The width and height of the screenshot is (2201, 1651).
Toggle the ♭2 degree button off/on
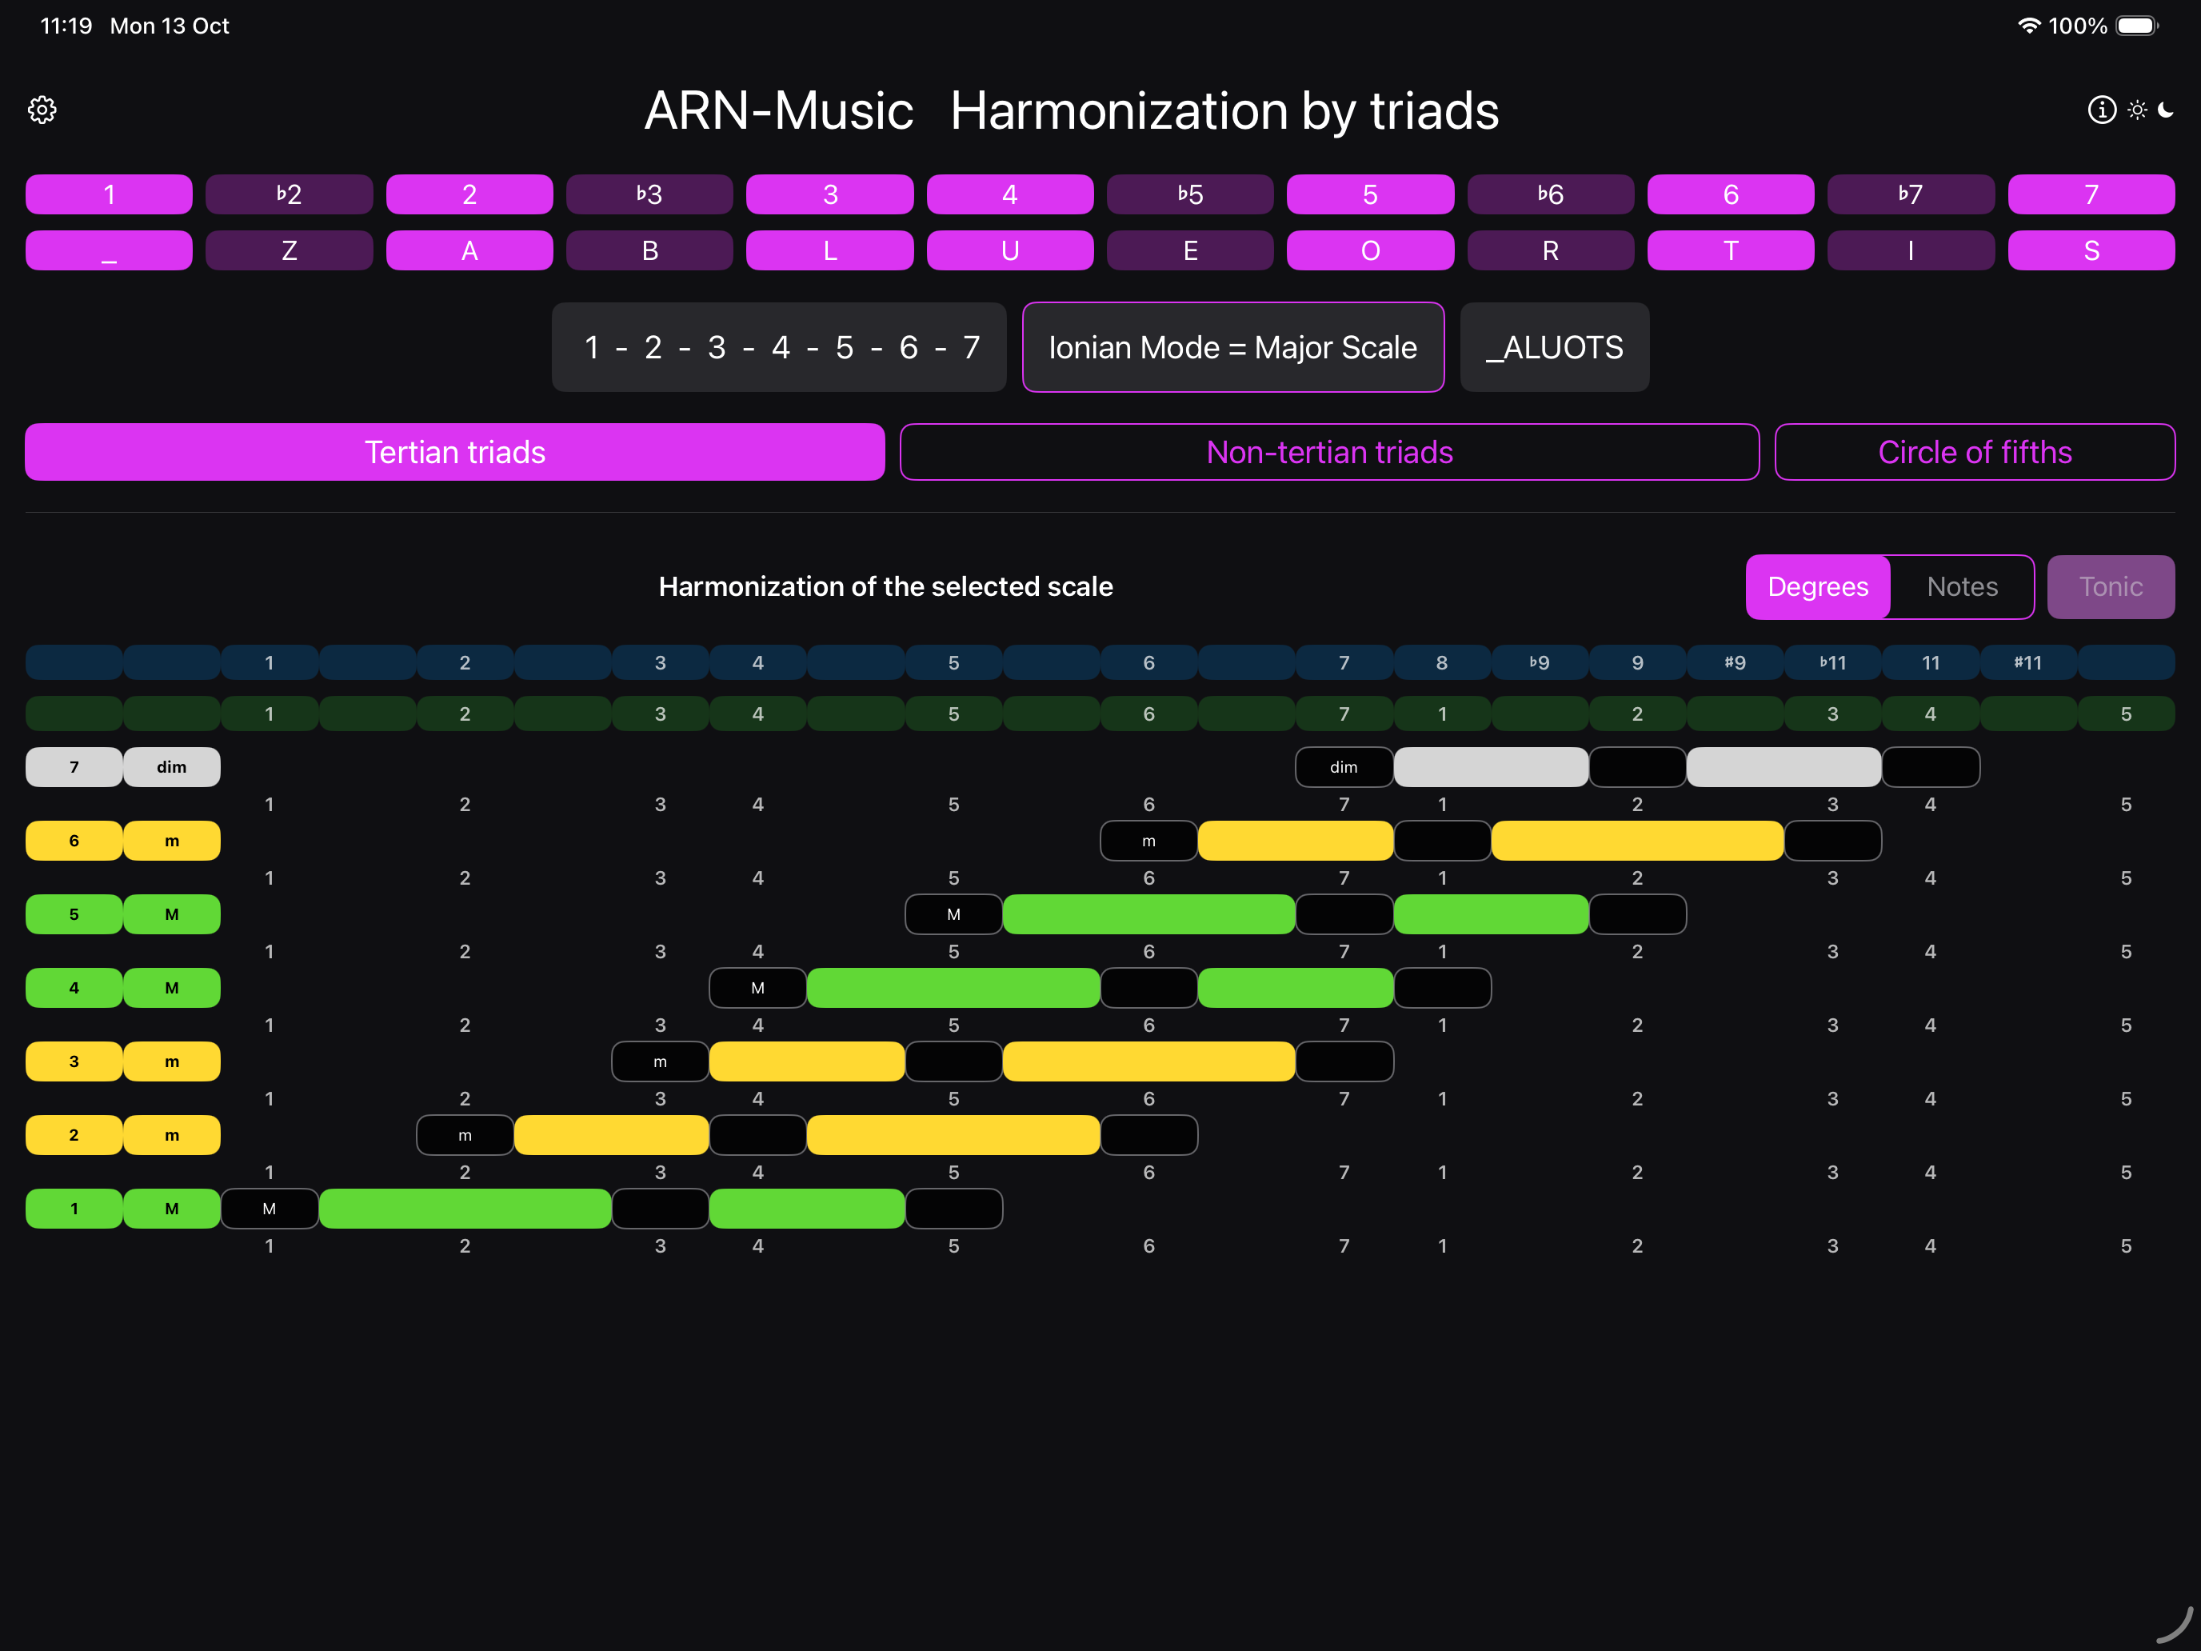coord(289,194)
